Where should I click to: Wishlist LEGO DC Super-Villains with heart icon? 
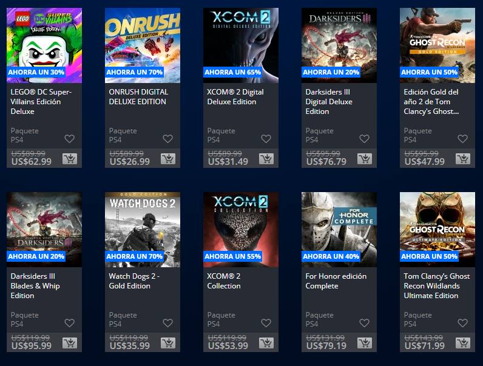pyautogui.click(x=70, y=139)
